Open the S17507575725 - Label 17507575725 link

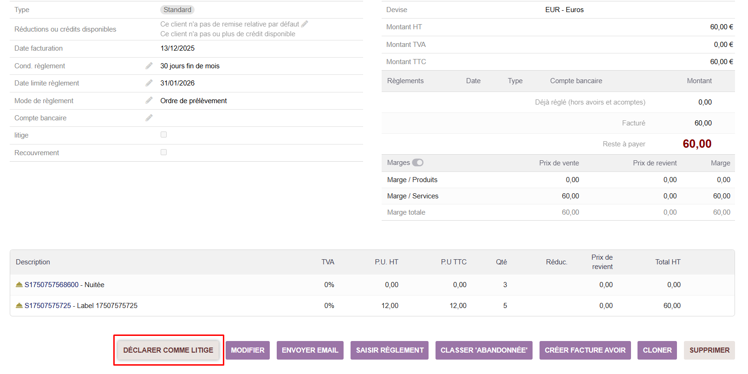(x=81, y=306)
